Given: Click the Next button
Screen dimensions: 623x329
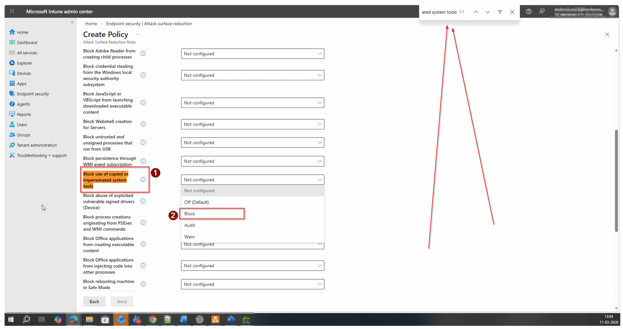Looking at the screenshot, I should coord(122,301).
